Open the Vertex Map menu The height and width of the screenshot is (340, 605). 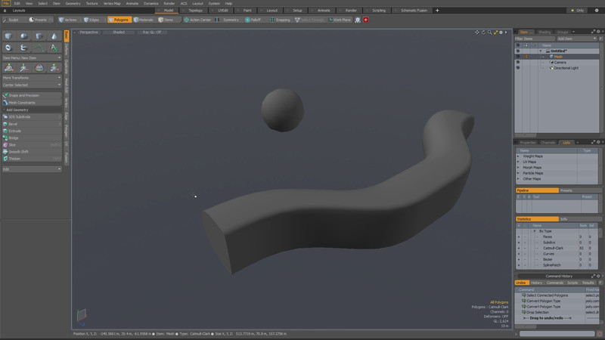pyautogui.click(x=112, y=4)
